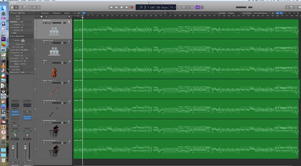Solo the Mercury Choir track
Viewport: 301px width, 166px height.
47,43
